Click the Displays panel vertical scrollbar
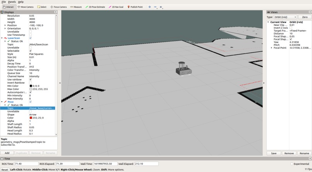The image size is (312, 172). click(x=56, y=75)
